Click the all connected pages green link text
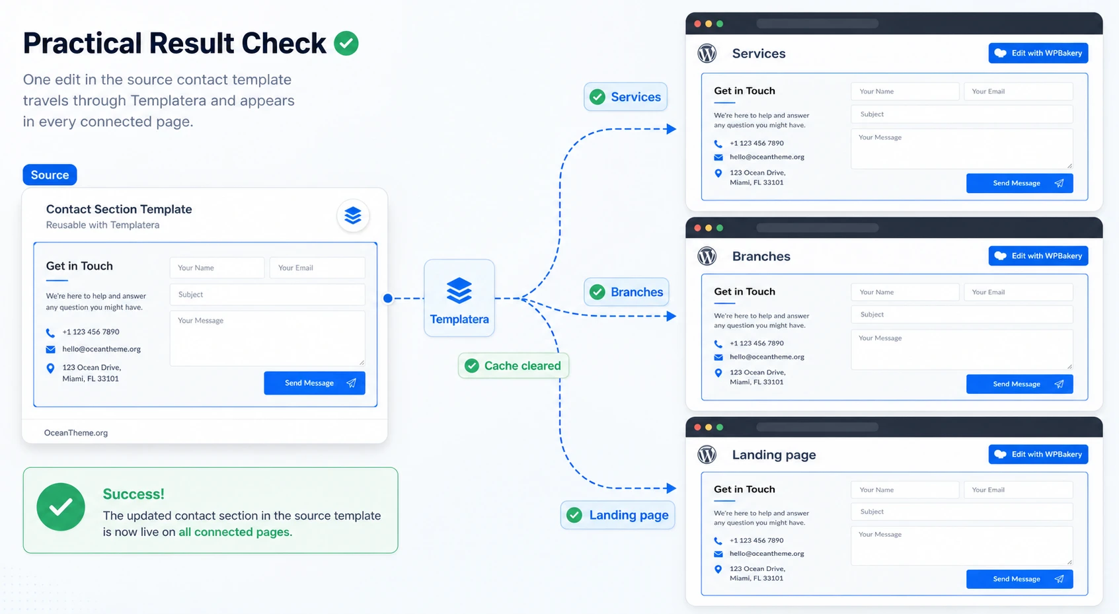This screenshot has height=614, width=1119. (x=235, y=532)
